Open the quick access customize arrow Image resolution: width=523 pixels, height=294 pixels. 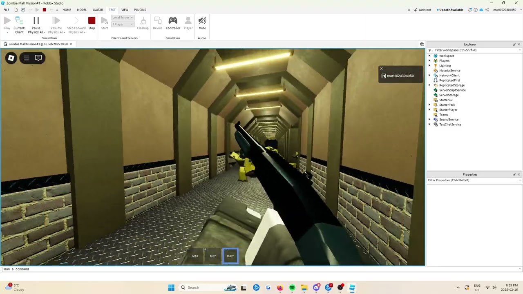[x=57, y=10]
